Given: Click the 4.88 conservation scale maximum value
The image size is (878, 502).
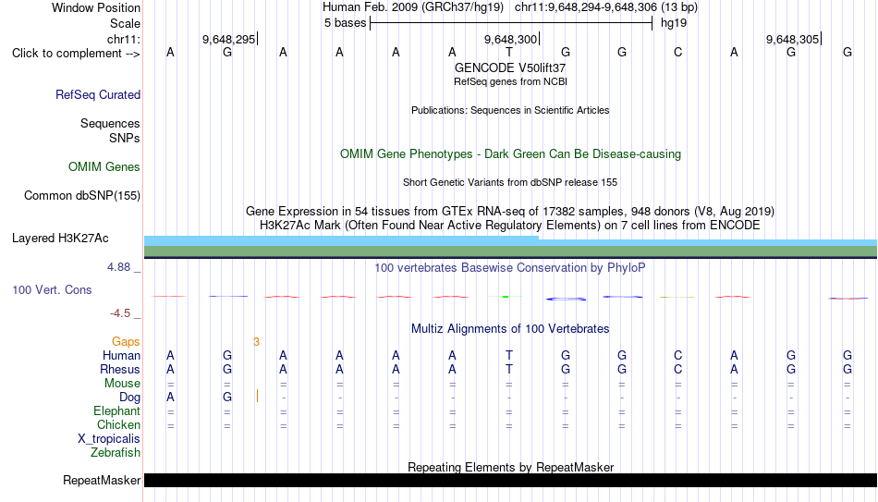Looking at the screenshot, I should [x=118, y=267].
